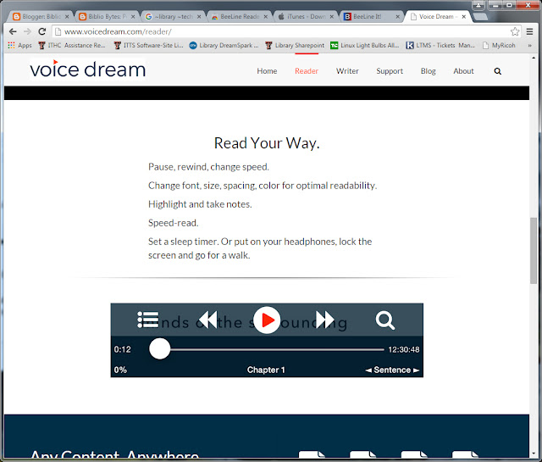Open the Blog navigation link
This screenshot has height=462, width=542.
coord(429,71)
